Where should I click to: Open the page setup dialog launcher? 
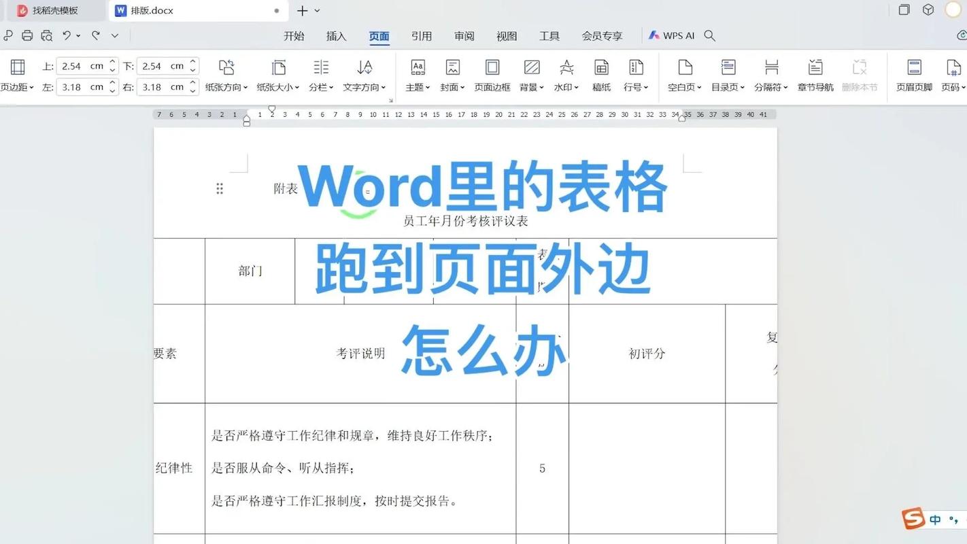click(391, 100)
